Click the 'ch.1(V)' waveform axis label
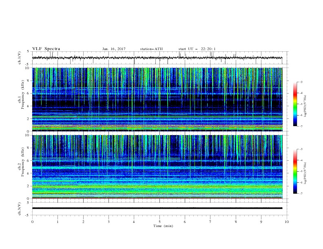Viewport: 323px width, 249px height. [x=20, y=58]
